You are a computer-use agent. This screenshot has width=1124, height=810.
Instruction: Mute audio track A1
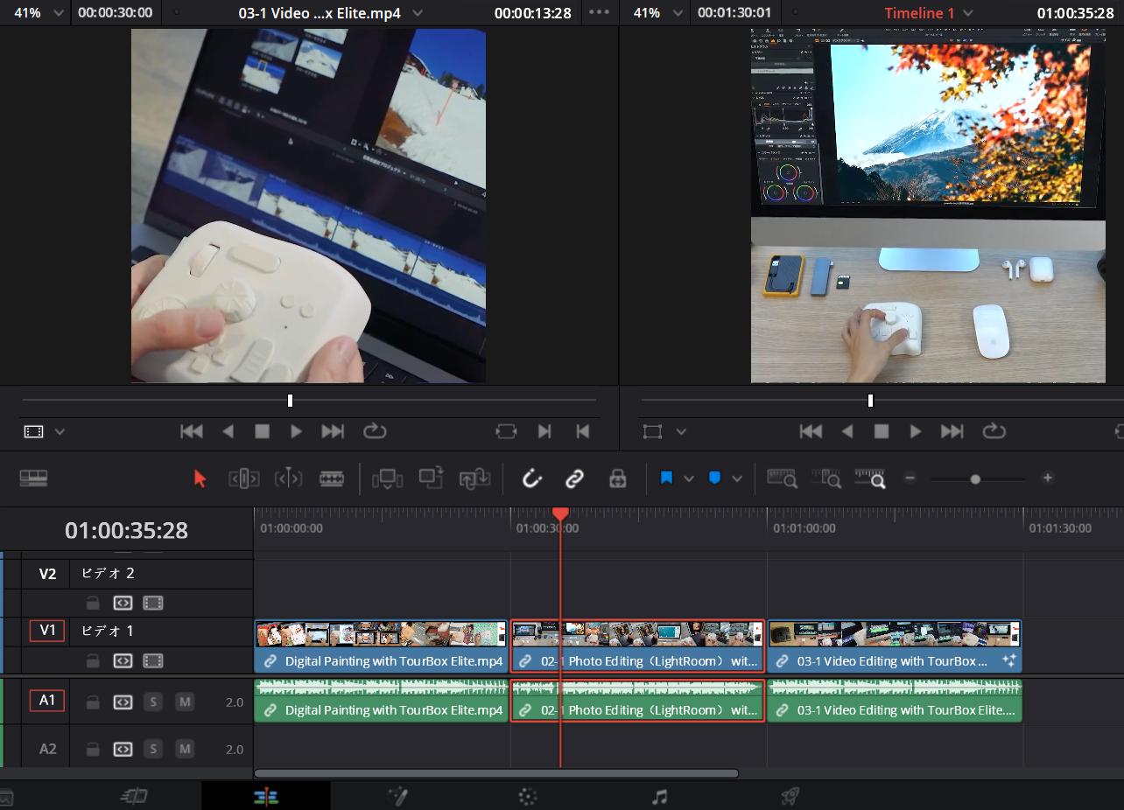pos(185,702)
